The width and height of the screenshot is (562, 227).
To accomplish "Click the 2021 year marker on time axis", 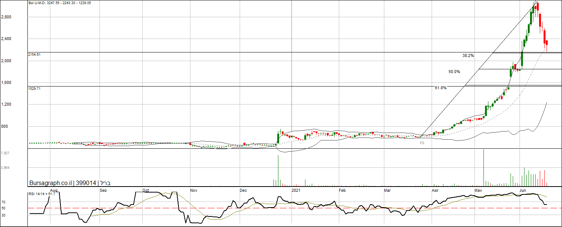I will [x=296, y=190].
